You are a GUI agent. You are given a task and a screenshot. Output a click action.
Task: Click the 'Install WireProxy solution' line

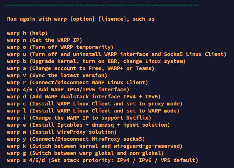(x=62, y=132)
